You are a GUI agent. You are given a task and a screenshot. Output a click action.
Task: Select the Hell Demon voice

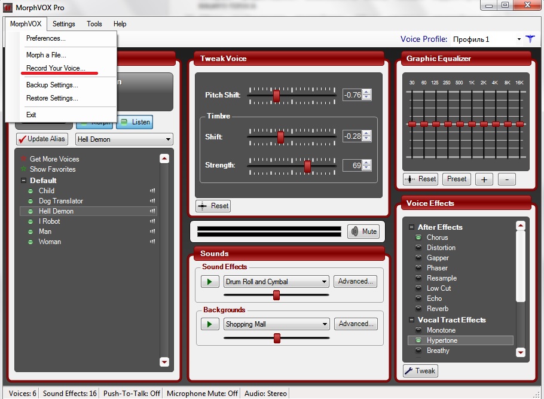88,211
